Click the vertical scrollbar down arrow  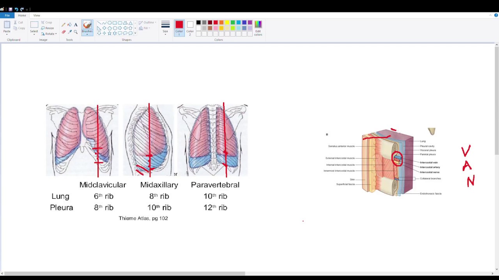click(497, 269)
